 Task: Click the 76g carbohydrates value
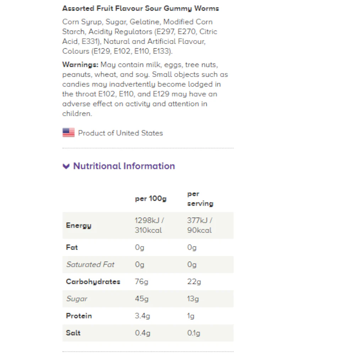point(142,282)
